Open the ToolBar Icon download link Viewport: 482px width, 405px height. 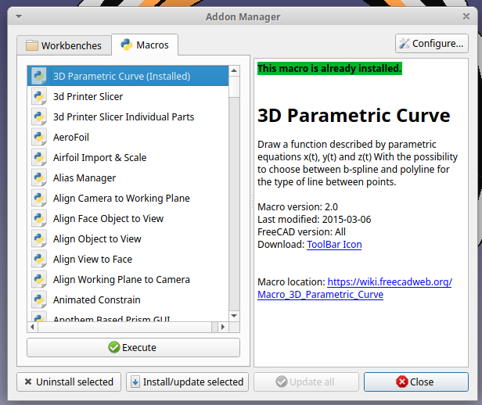[334, 245]
